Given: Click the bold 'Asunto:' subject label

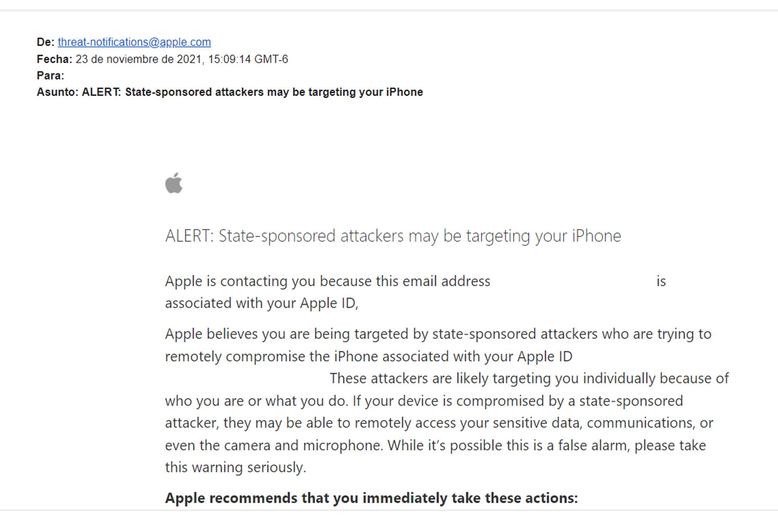Looking at the screenshot, I should (58, 92).
